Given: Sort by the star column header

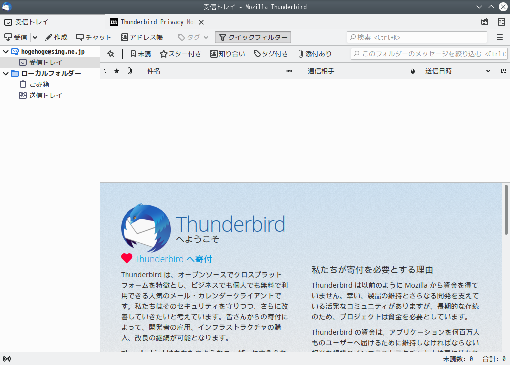Looking at the screenshot, I should (117, 71).
